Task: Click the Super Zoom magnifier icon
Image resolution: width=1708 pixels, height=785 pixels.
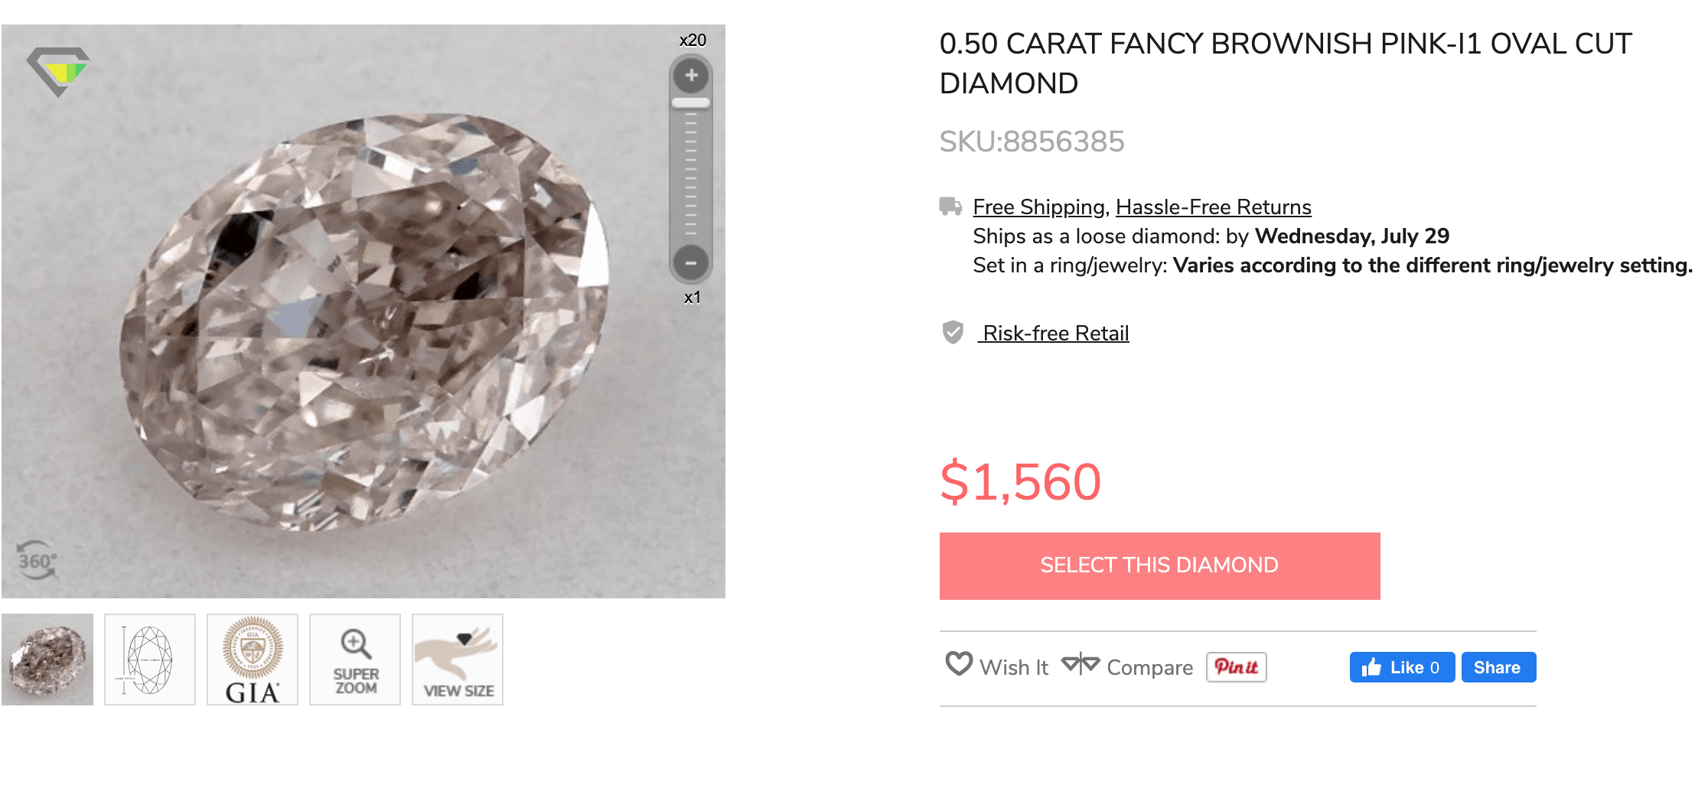Action: [x=355, y=659]
